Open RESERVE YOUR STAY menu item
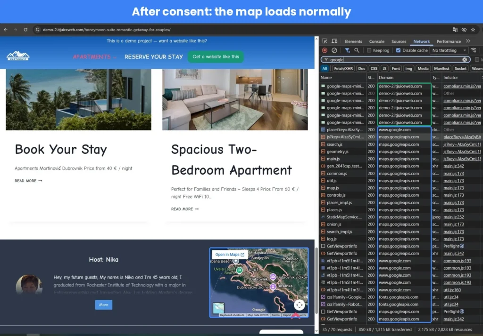This screenshot has width=483, height=336. 154,57
